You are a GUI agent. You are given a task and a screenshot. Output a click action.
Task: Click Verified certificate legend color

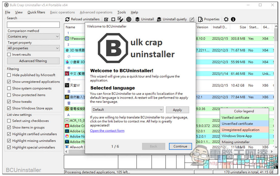tap(244, 118)
